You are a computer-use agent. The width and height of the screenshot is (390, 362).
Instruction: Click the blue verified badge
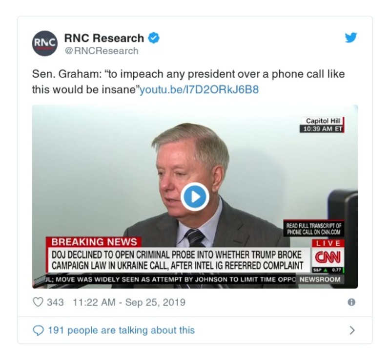[x=154, y=38]
